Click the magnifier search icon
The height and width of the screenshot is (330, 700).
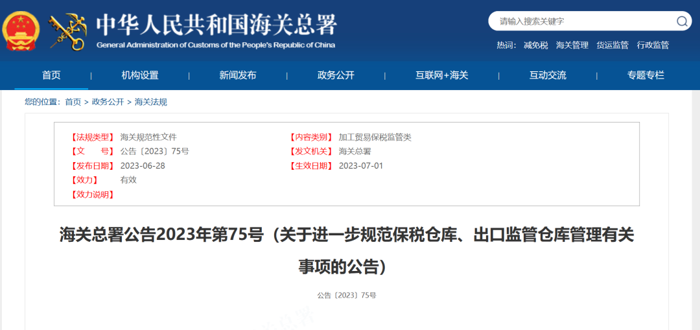pyautogui.click(x=682, y=21)
